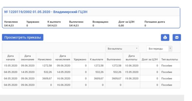Click summary К выплате label
192x101 pixels.
(54, 22)
